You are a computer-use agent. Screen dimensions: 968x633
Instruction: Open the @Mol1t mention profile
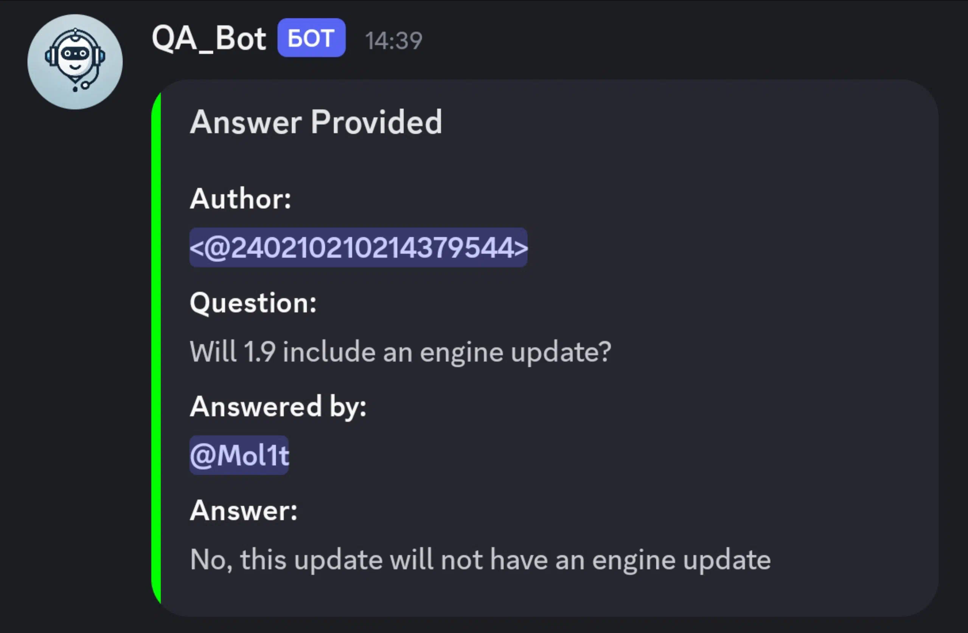(x=239, y=455)
